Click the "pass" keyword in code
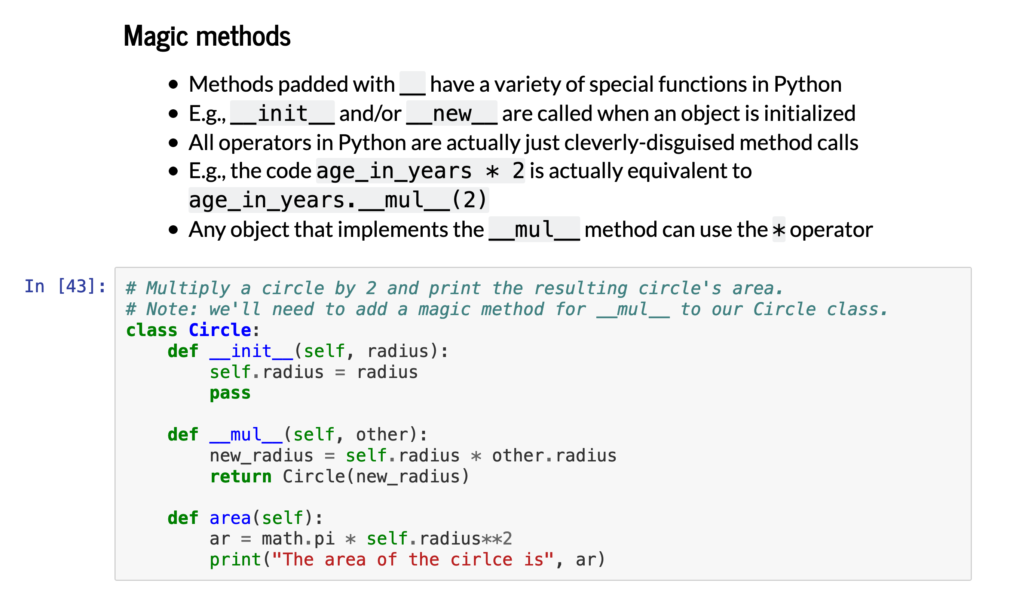 coord(230,393)
